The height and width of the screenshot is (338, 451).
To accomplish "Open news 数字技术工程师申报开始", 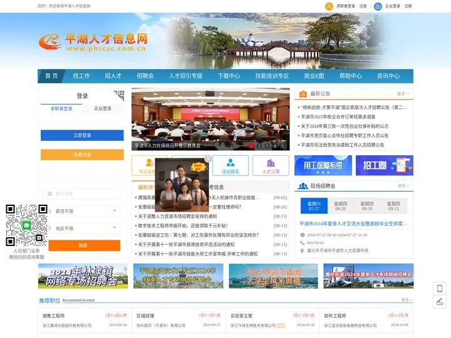I will click(x=183, y=226).
